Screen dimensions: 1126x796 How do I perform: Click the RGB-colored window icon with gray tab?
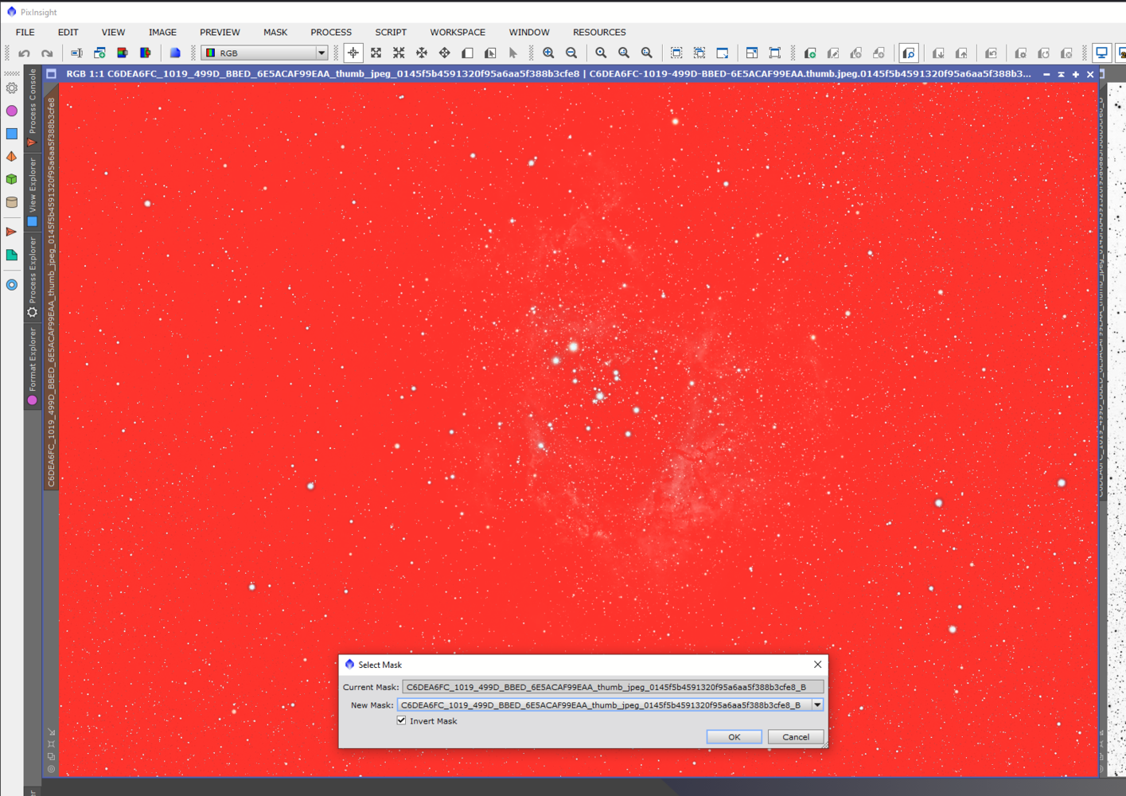pos(123,53)
